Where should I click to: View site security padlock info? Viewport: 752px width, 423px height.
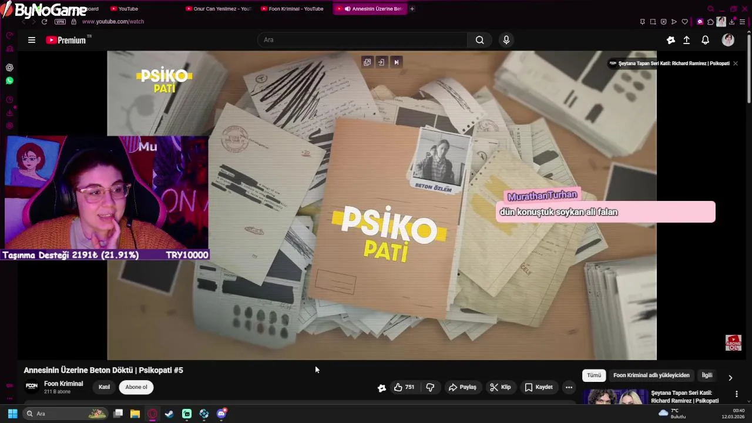tap(73, 22)
